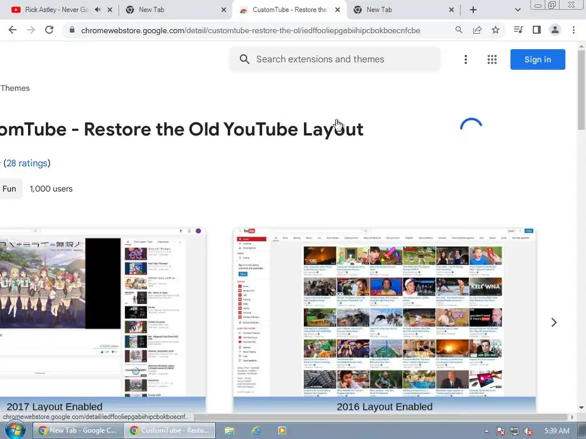Screen dimensions: 586x439
Task: Click the forward navigation arrow
Action: coord(31,30)
